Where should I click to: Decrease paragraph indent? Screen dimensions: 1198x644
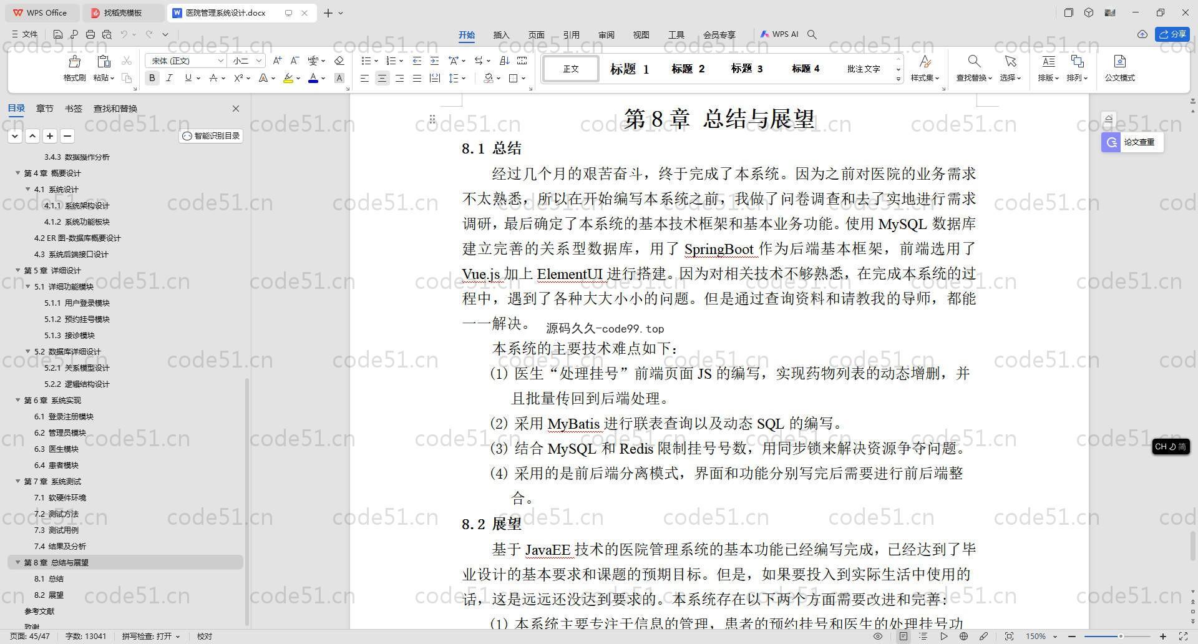click(417, 61)
